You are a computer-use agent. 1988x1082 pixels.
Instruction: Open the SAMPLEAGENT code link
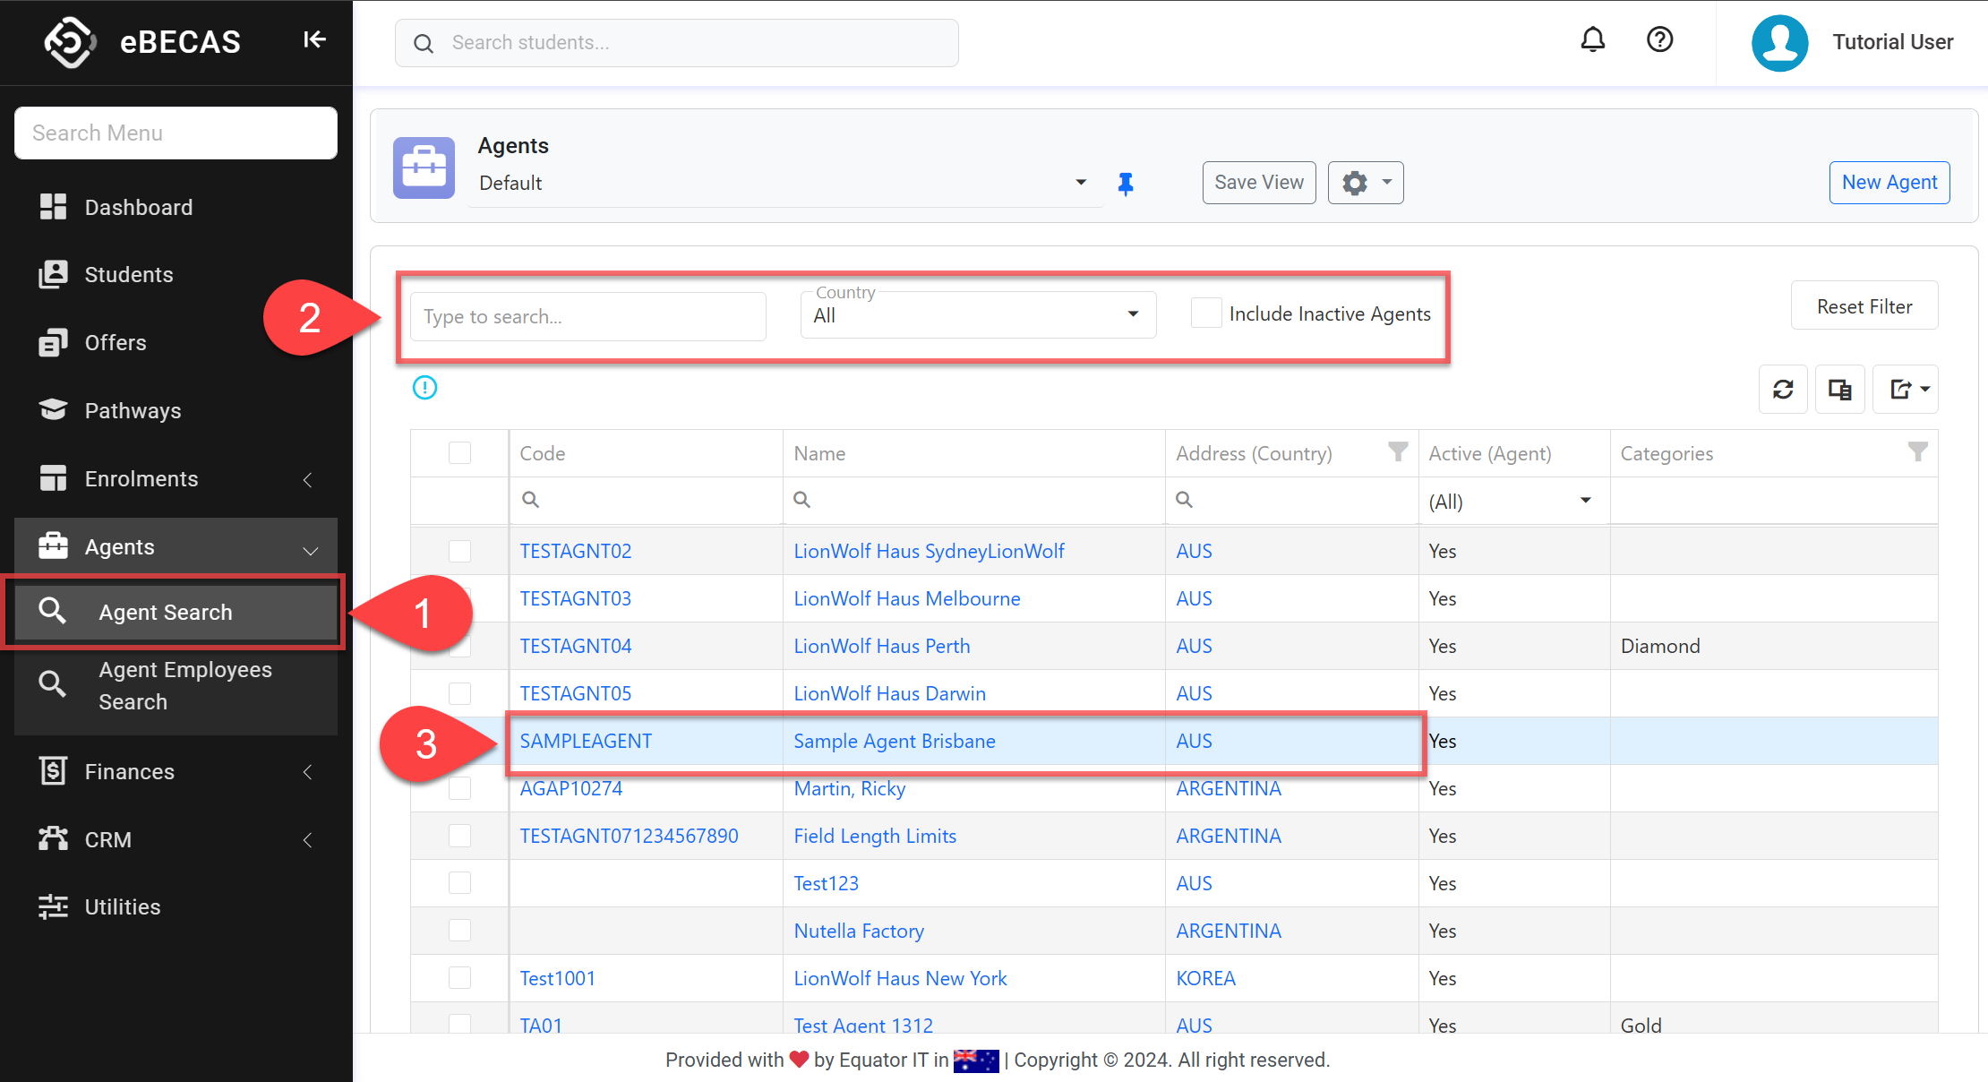click(586, 741)
